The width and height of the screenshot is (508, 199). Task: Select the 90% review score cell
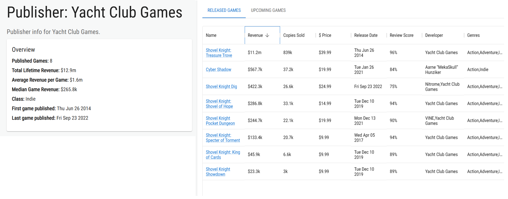pyautogui.click(x=404, y=120)
